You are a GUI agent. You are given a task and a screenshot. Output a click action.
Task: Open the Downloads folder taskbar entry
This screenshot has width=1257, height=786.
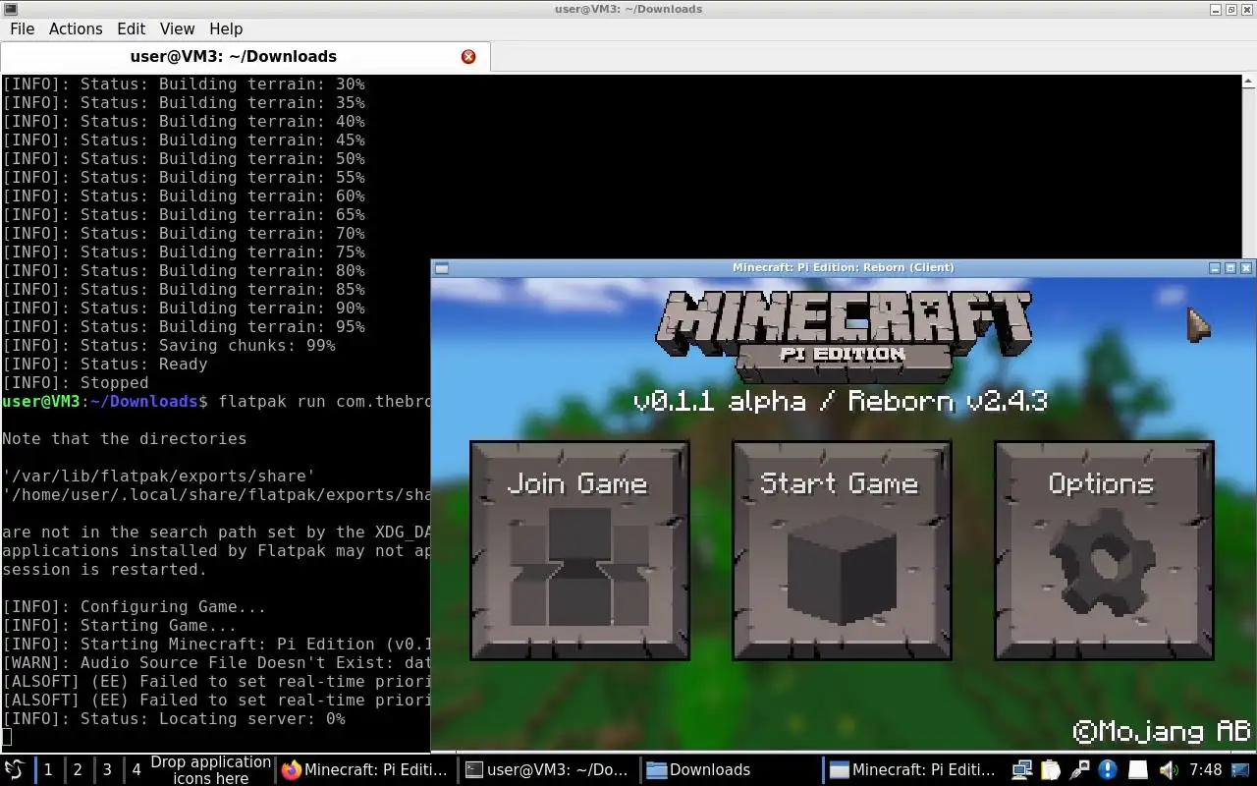click(730, 769)
